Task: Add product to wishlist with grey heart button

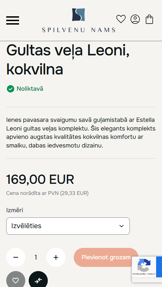Action: click(x=16, y=280)
